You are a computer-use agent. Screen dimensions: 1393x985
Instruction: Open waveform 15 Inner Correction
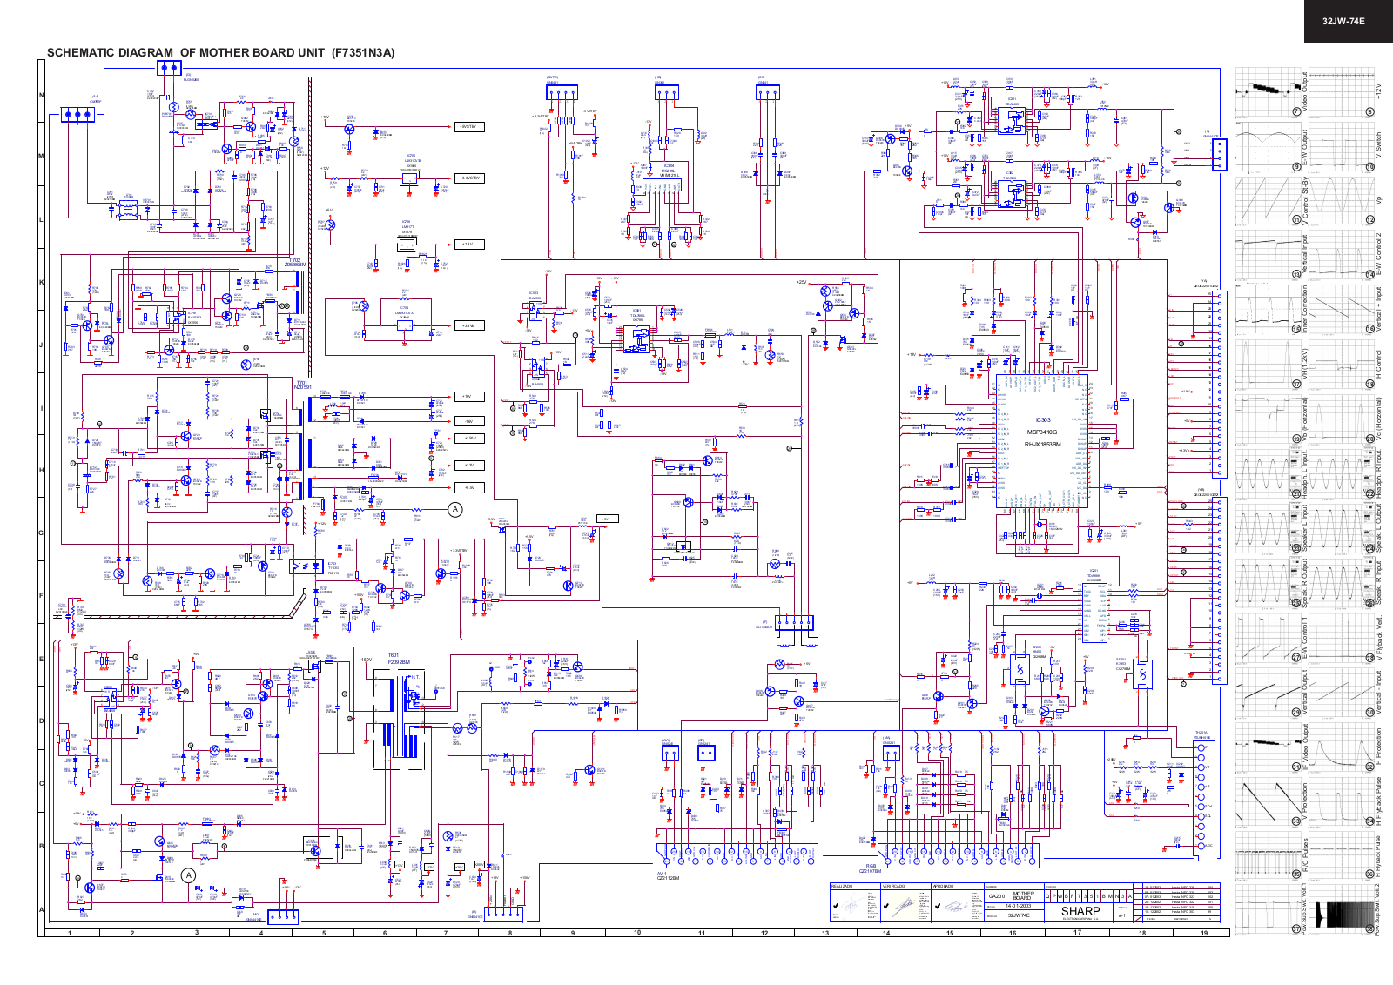pos(1269,310)
